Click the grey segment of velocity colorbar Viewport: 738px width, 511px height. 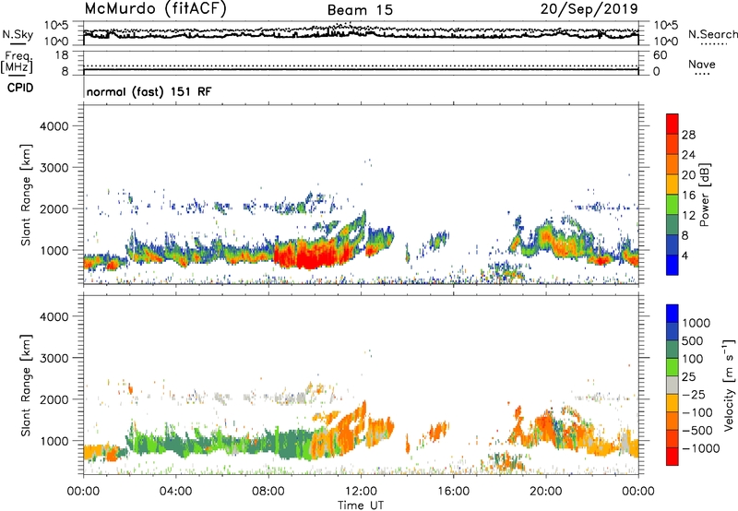click(673, 386)
